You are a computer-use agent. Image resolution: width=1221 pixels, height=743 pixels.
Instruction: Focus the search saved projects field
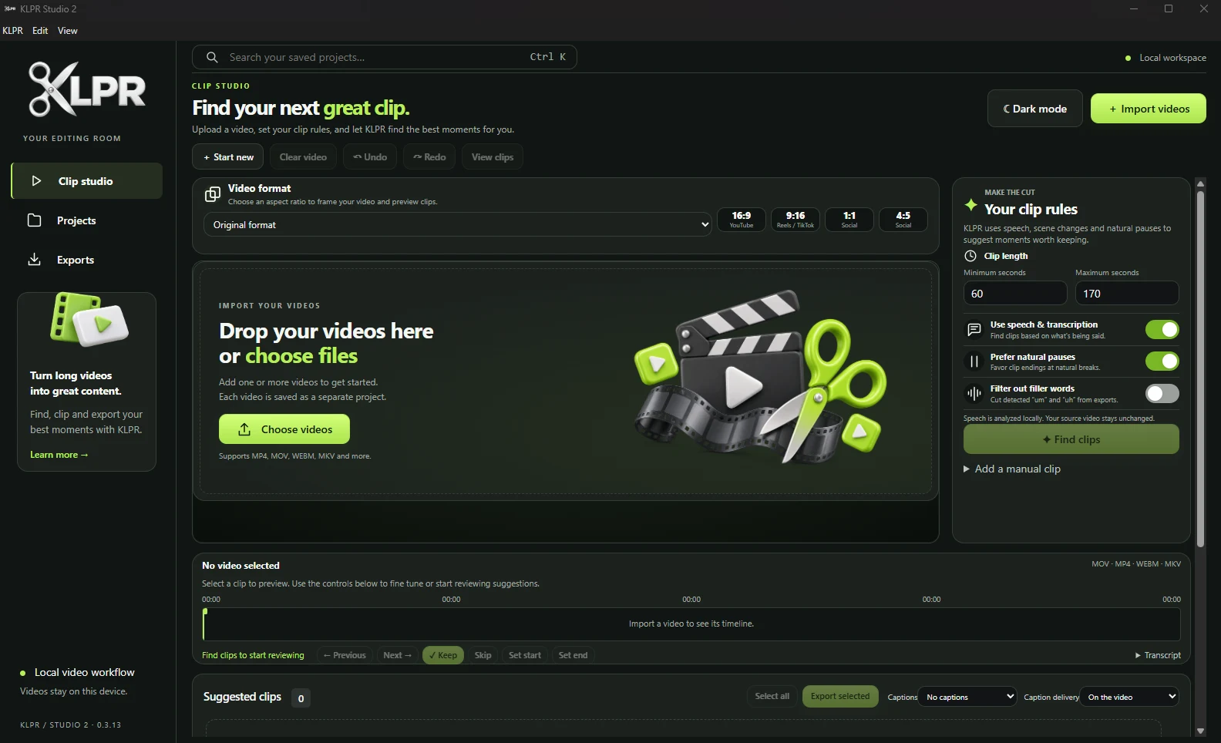pos(385,57)
